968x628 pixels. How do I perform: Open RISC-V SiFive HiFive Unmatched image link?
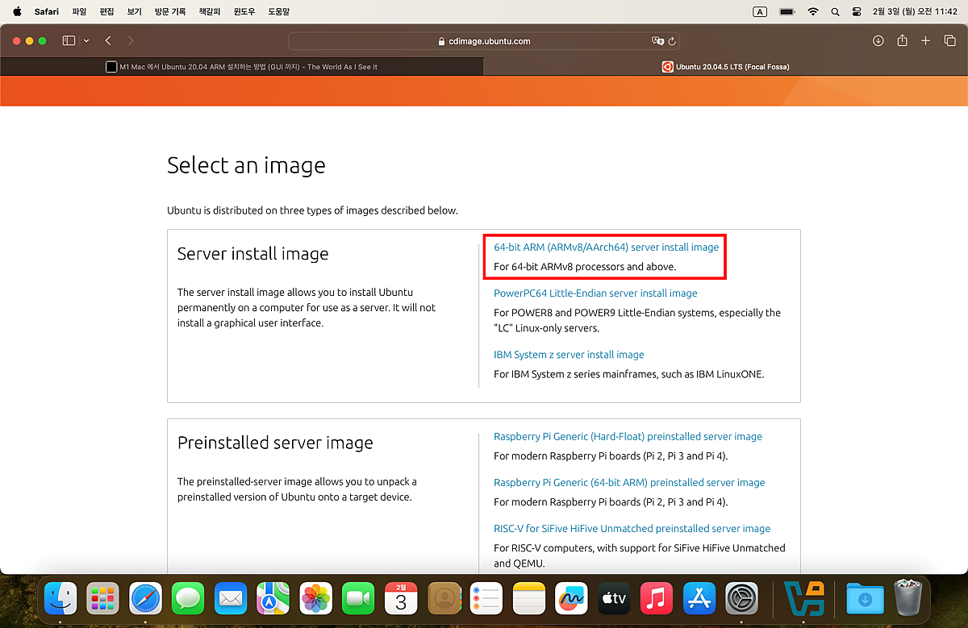(x=632, y=529)
